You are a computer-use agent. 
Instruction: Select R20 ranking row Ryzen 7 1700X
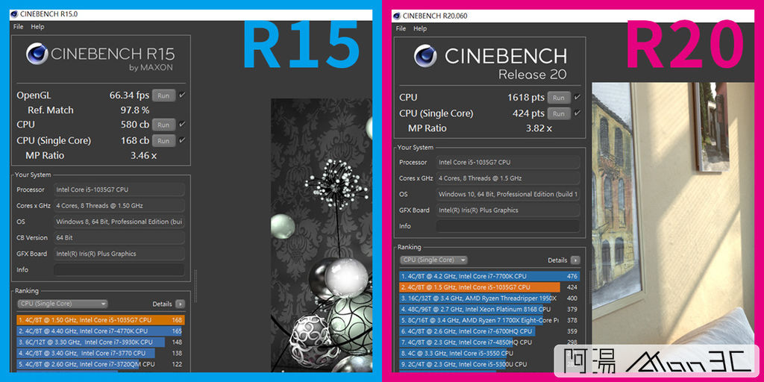point(489,320)
